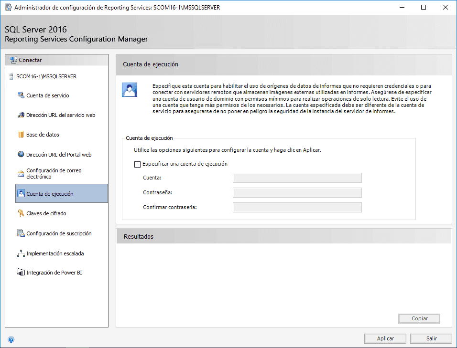Click the Dirección URL del servicio web icon
Image resolution: width=457 pixels, height=348 pixels.
tap(21, 115)
